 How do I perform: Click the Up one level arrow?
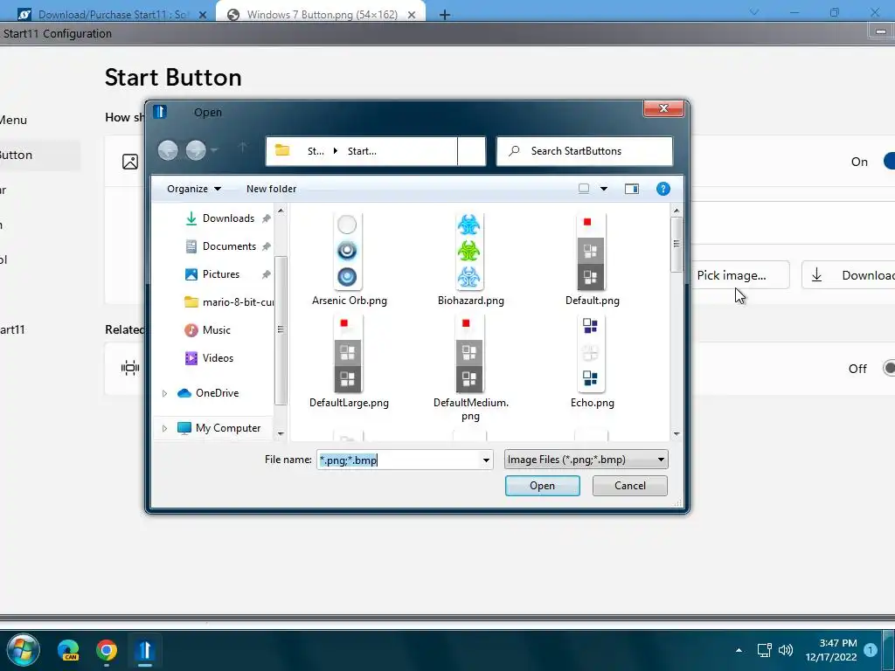(x=243, y=149)
